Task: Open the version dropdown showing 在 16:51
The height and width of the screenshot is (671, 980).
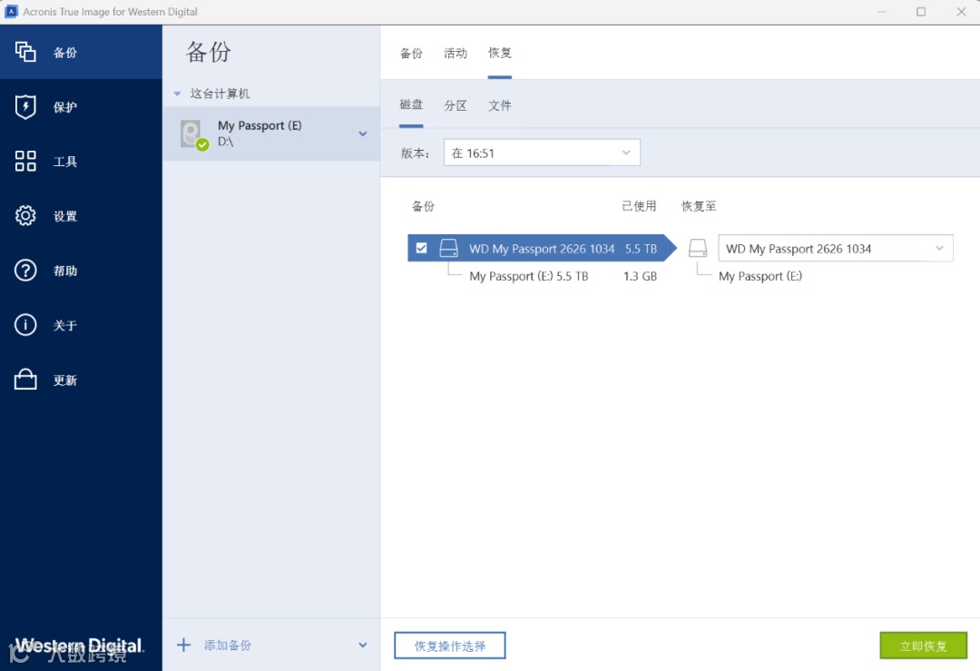Action: (541, 153)
